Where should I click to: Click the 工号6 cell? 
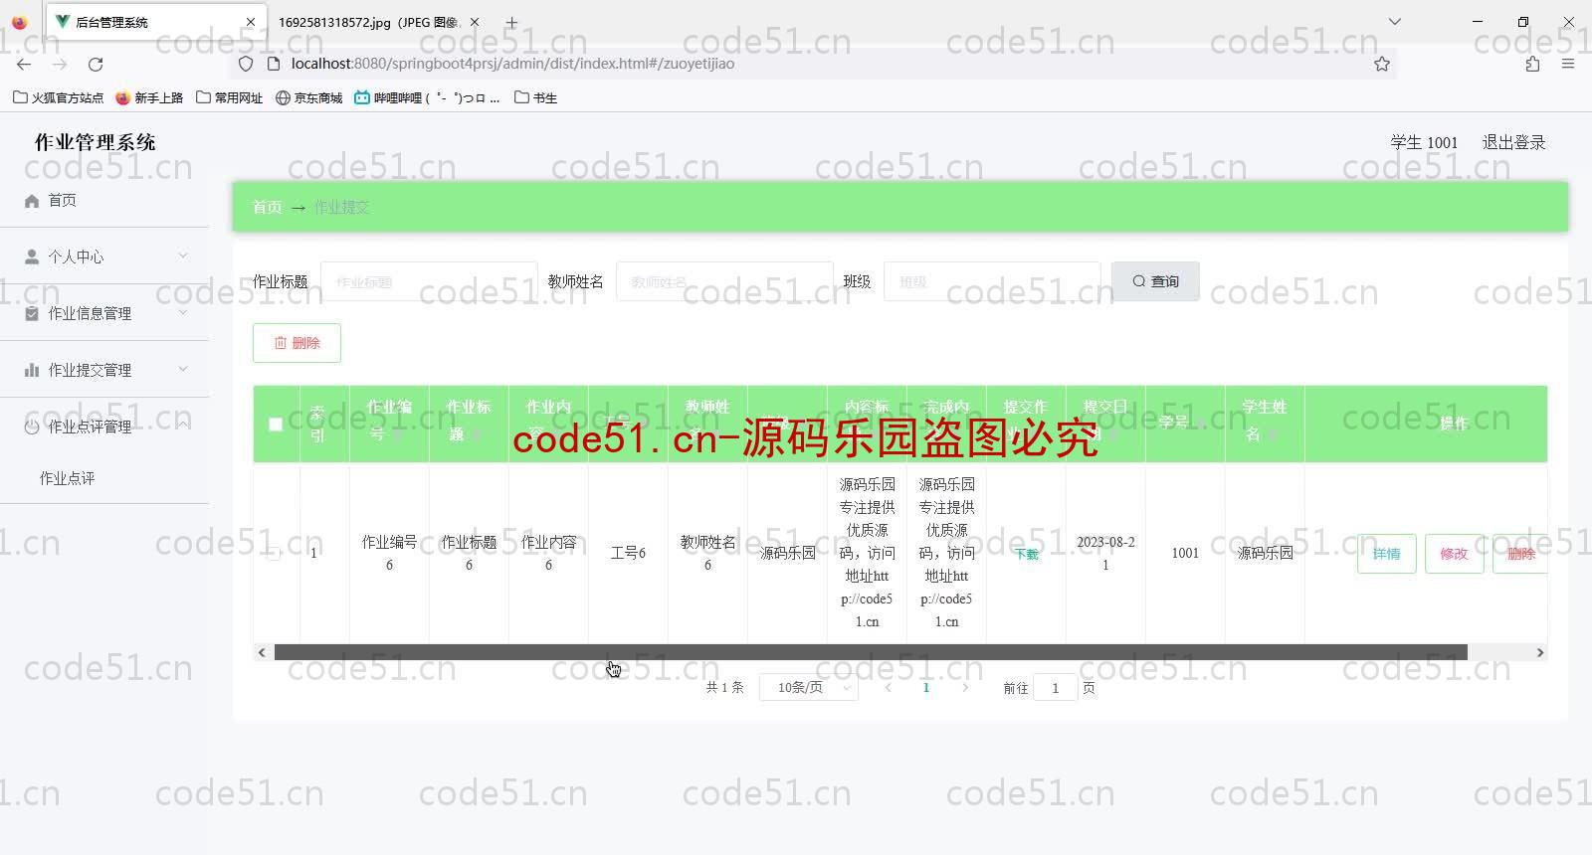click(x=628, y=553)
